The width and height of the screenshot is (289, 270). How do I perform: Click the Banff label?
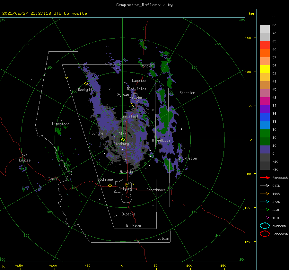pos(53,179)
